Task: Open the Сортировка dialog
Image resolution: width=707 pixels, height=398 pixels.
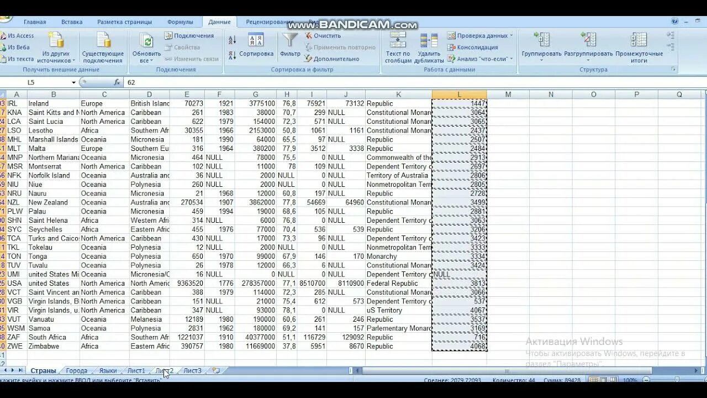Action: (x=256, y=45)
